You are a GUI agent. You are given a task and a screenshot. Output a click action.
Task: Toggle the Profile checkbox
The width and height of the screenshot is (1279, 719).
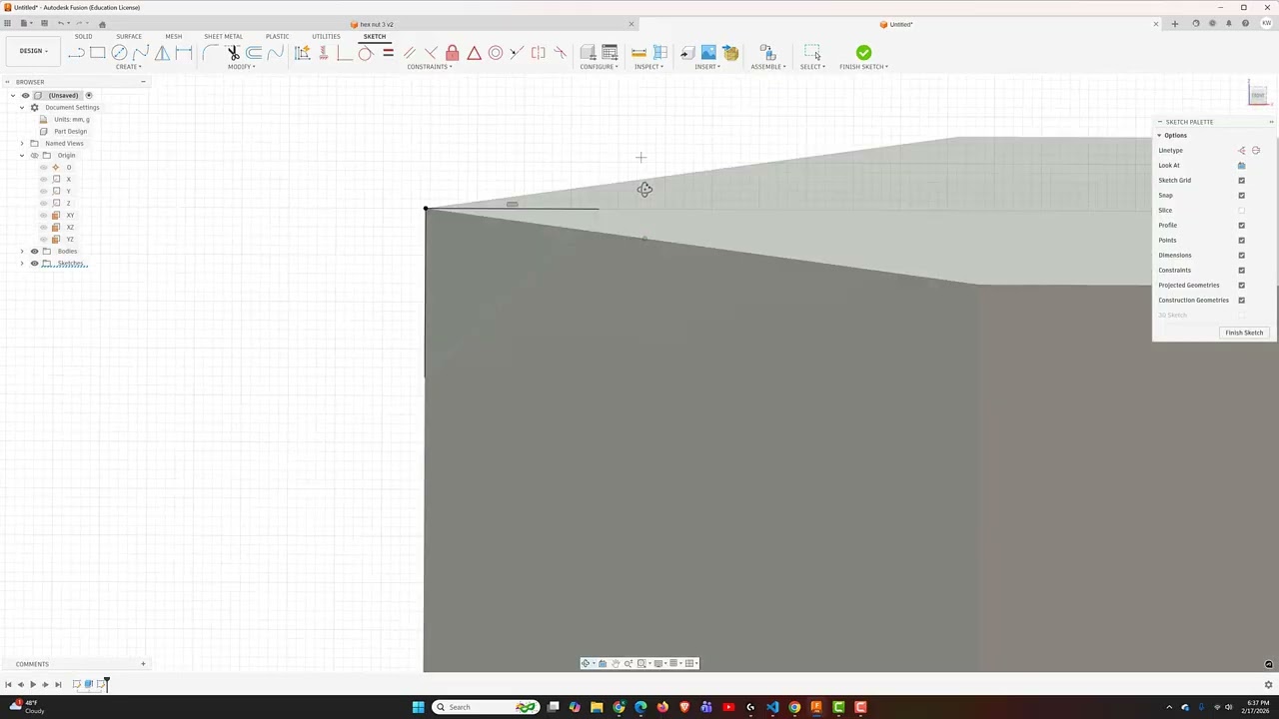[1242, 226]
